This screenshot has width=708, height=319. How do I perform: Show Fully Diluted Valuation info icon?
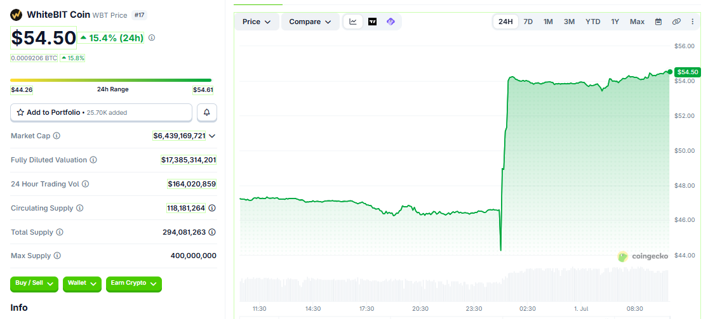tap(93, 160)
